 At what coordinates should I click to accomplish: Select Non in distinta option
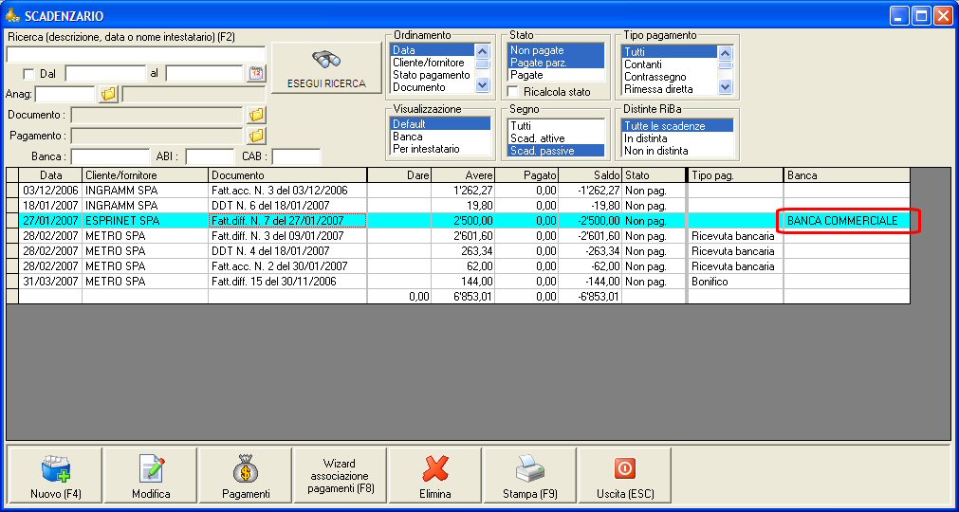point(677,151)
